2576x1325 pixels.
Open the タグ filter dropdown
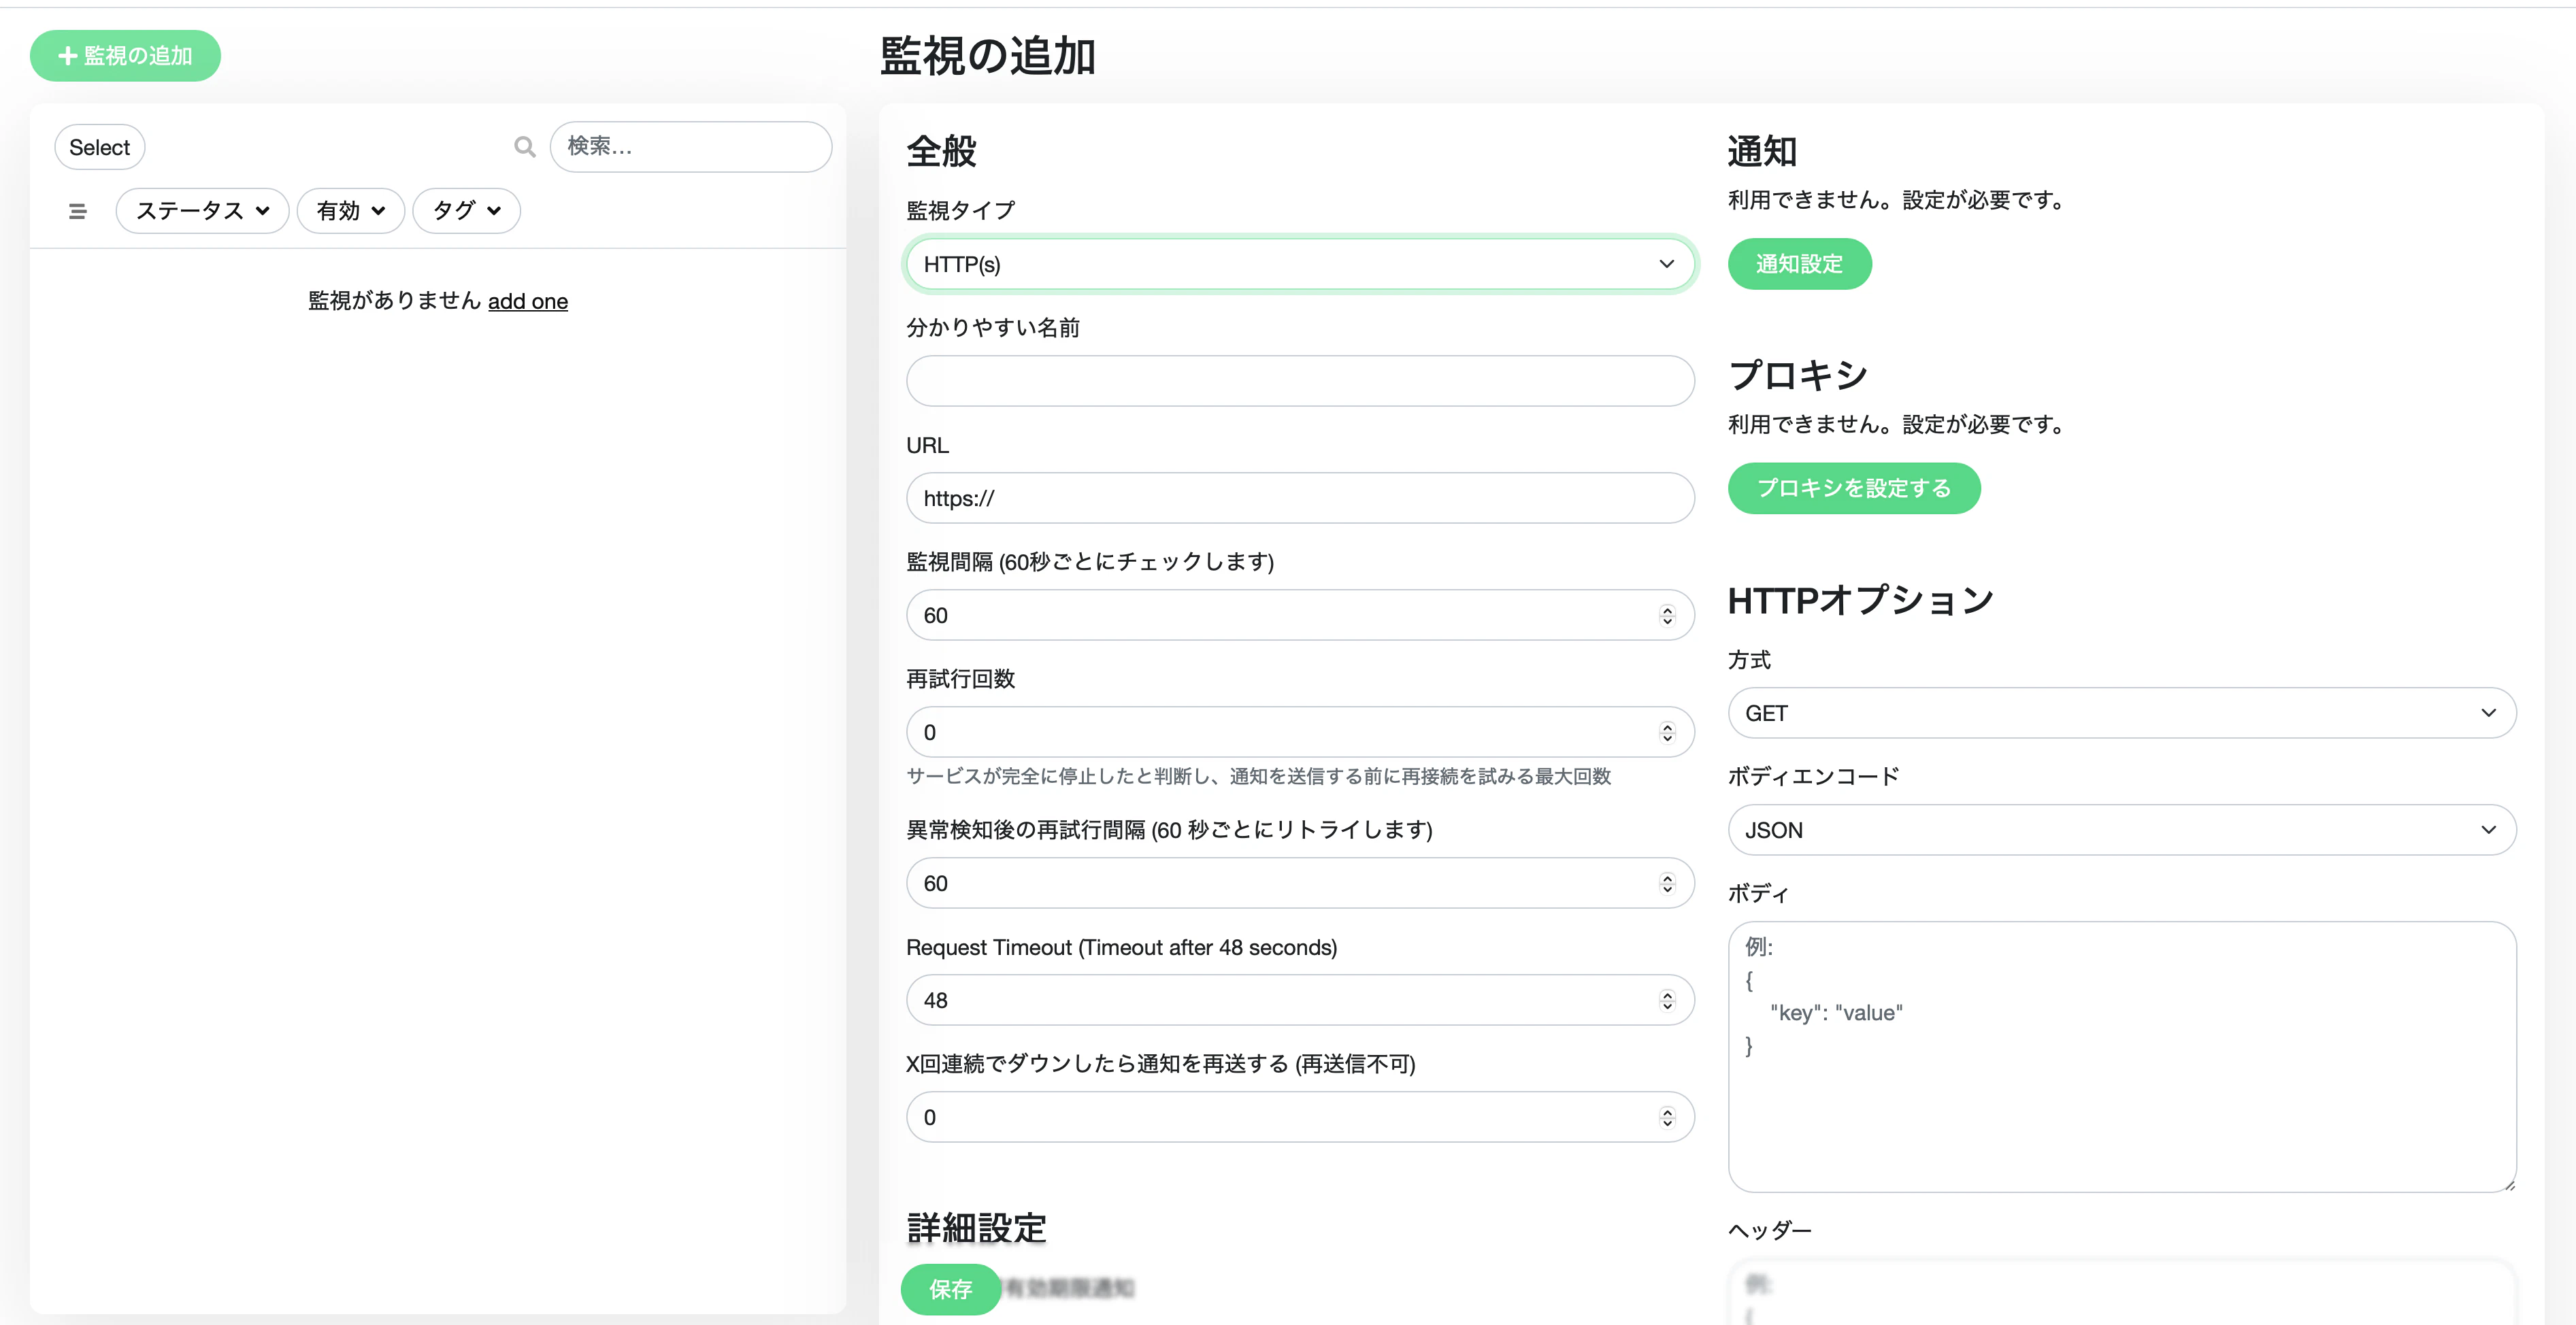coord(466,211)
